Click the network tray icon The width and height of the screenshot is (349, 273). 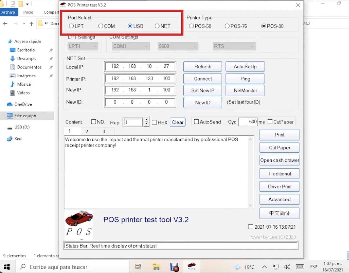(x=276, y=267)
